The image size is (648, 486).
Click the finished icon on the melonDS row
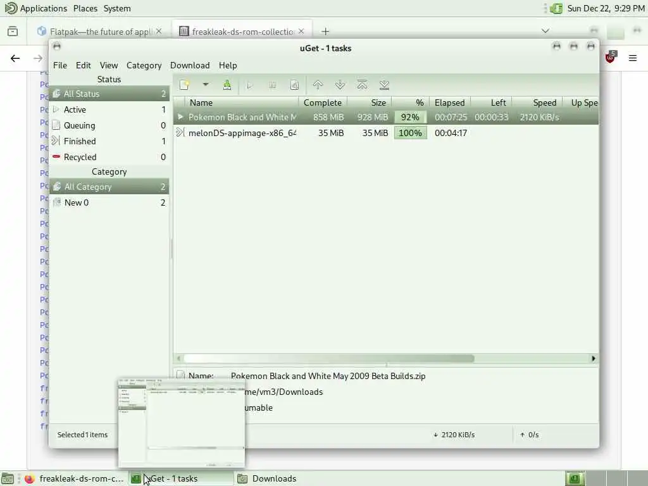pos(180,132)
